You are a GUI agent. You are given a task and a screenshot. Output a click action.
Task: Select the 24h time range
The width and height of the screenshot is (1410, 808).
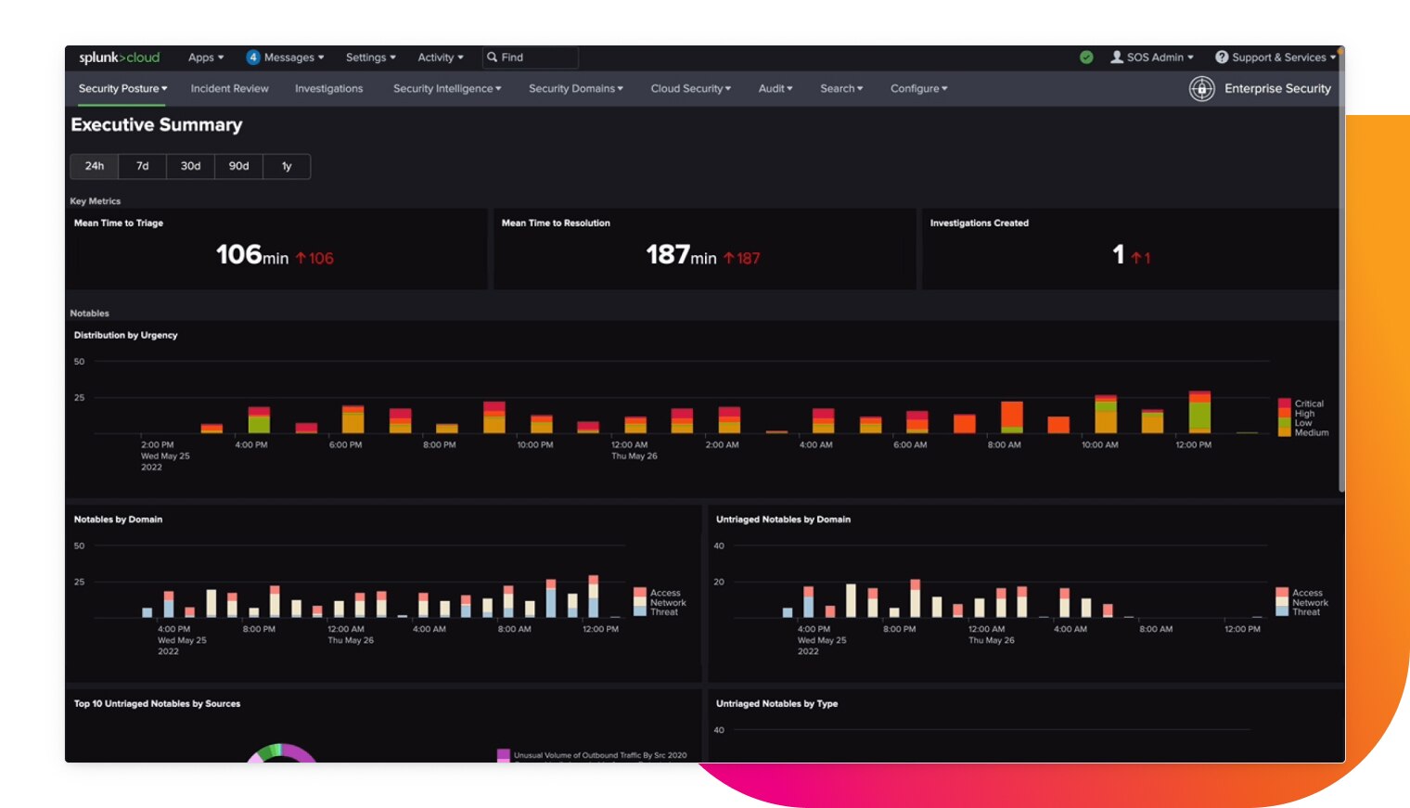click(x=95, y=166)
